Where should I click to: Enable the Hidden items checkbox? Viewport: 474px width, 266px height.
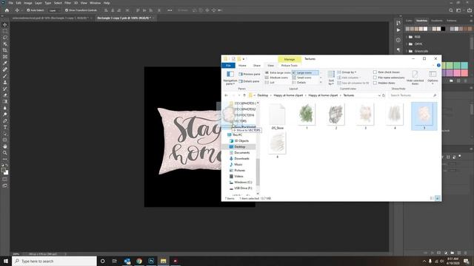coord(375,83)
